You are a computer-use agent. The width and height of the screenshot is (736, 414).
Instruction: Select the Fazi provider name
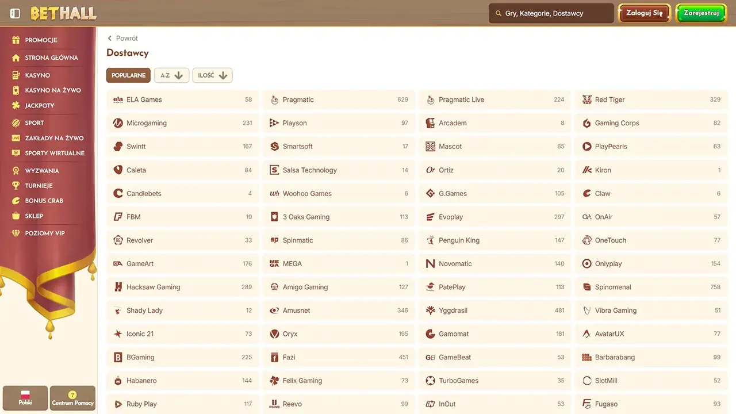coord(289,357)
